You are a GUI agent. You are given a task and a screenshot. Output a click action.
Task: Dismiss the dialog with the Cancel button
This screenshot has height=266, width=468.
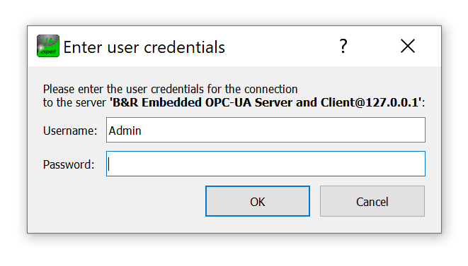pyautogui.click(x=372, y=201)
